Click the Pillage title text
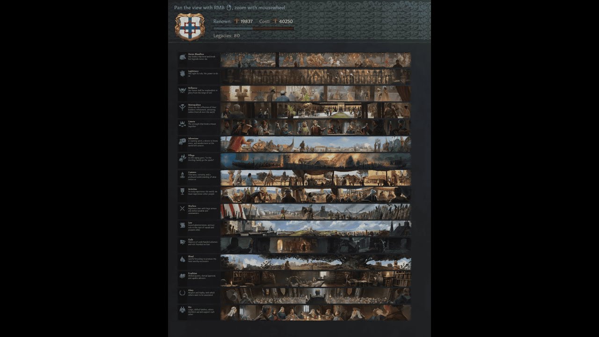Image resolution: width=599 pixels, height=337 pixels. pyautogui.click(x=192, y=155)
